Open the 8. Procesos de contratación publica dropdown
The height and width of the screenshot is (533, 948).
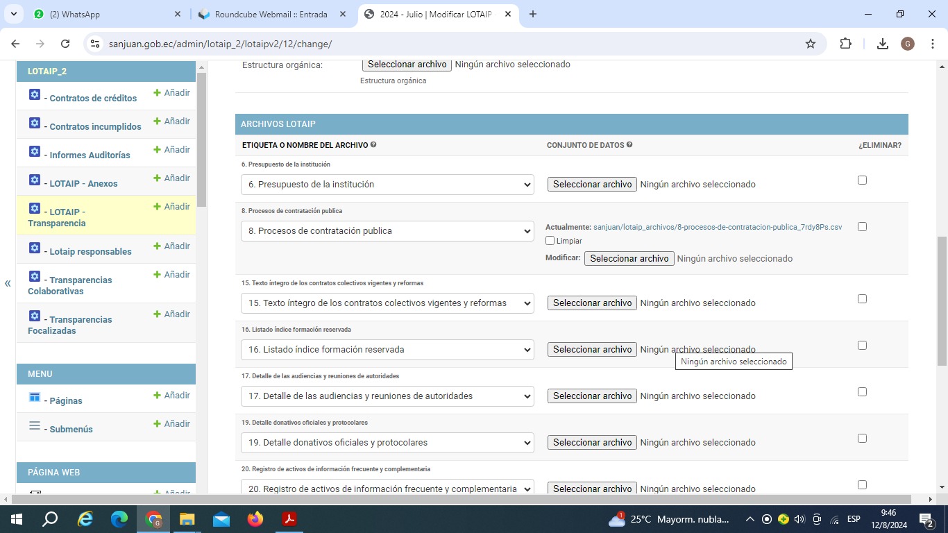(387, 231)
